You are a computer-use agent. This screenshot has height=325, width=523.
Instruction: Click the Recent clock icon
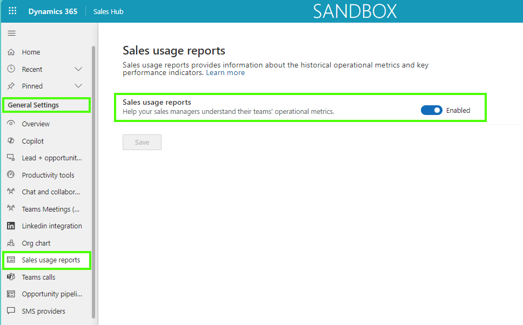click(11, 69)
